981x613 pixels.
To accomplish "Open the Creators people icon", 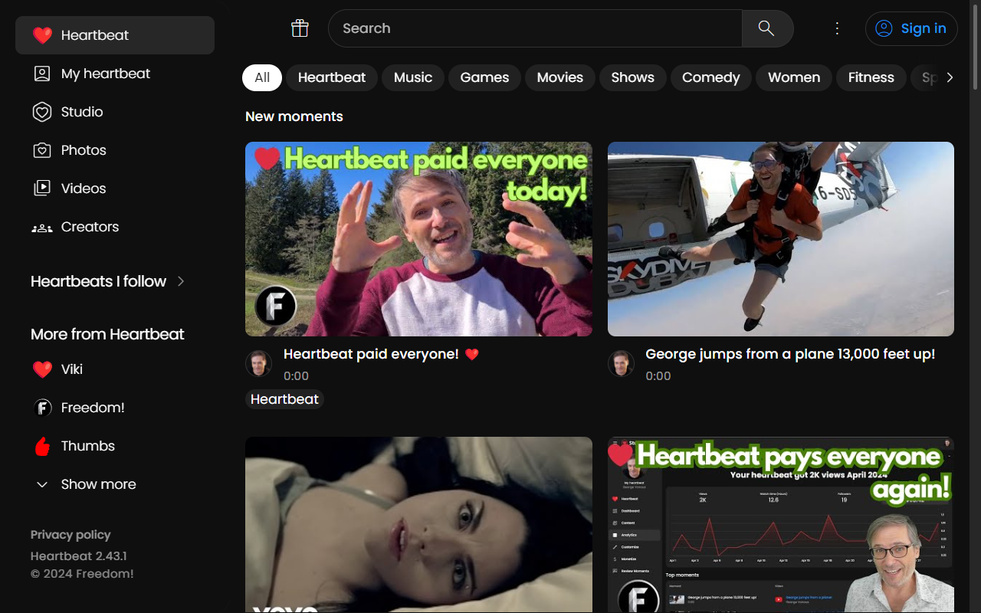I will [x=42, y=228].
